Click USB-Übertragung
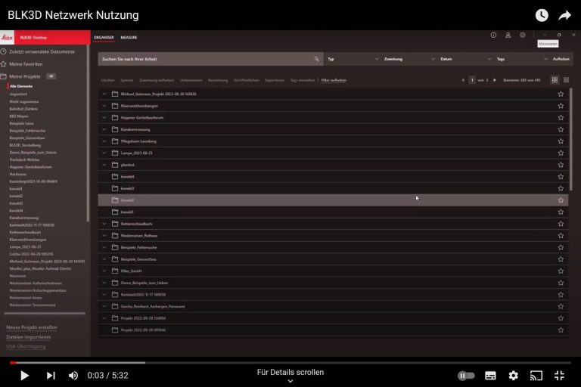 click(26, 347)
